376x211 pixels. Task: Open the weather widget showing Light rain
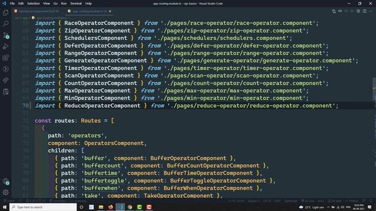(x=312, y=207)
